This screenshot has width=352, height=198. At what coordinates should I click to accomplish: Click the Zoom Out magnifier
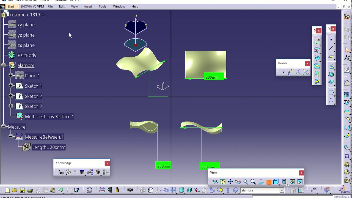pyautogui.click(x=253, y=182)
